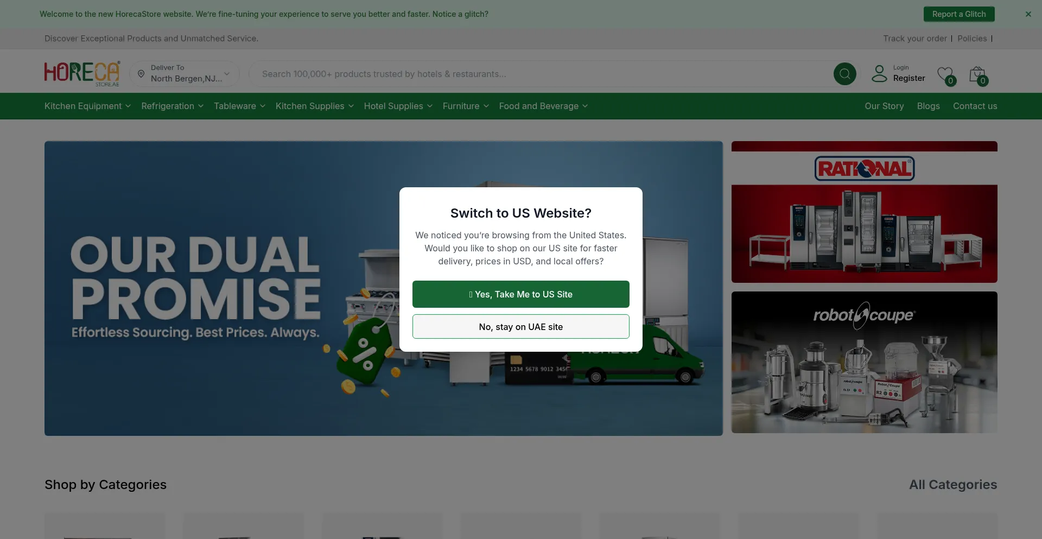Choose No, stay on UAE site
The image size is (1042, 539).
520,327
